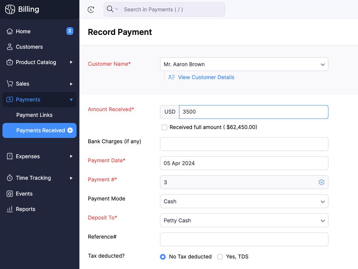Open Reports from the sidebar icon
This screenshot has height=269, width=358.
point(9,209)
